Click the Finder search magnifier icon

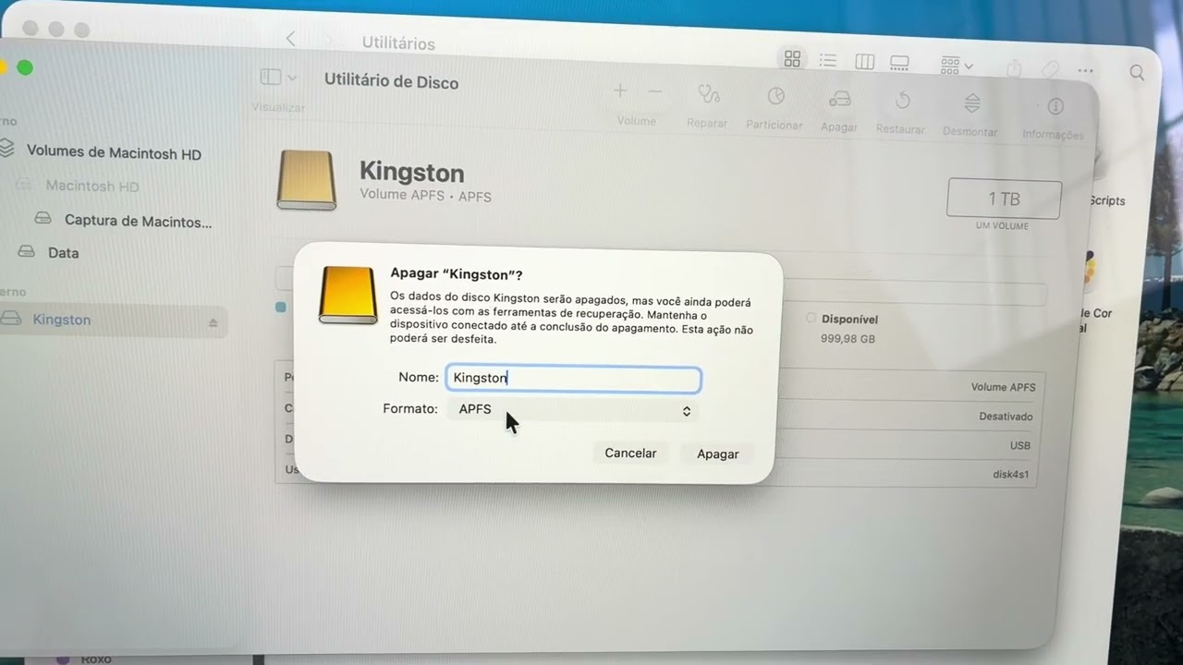tap(1138, 73)
